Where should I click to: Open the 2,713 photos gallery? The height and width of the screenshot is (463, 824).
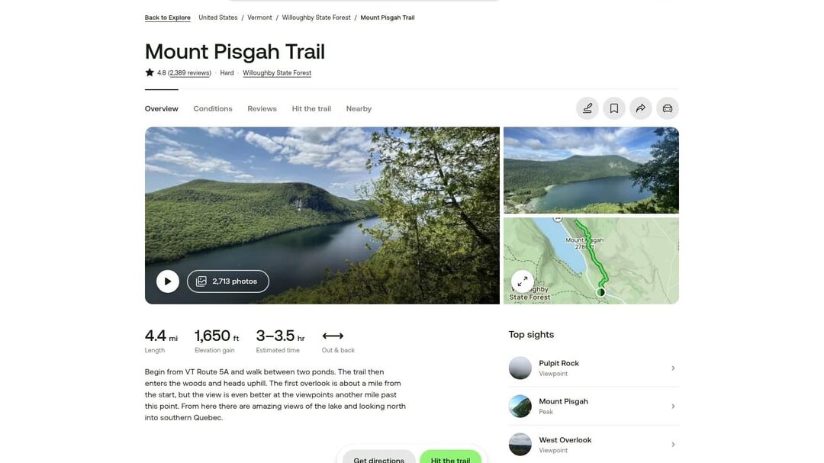[x=228, y=281]
